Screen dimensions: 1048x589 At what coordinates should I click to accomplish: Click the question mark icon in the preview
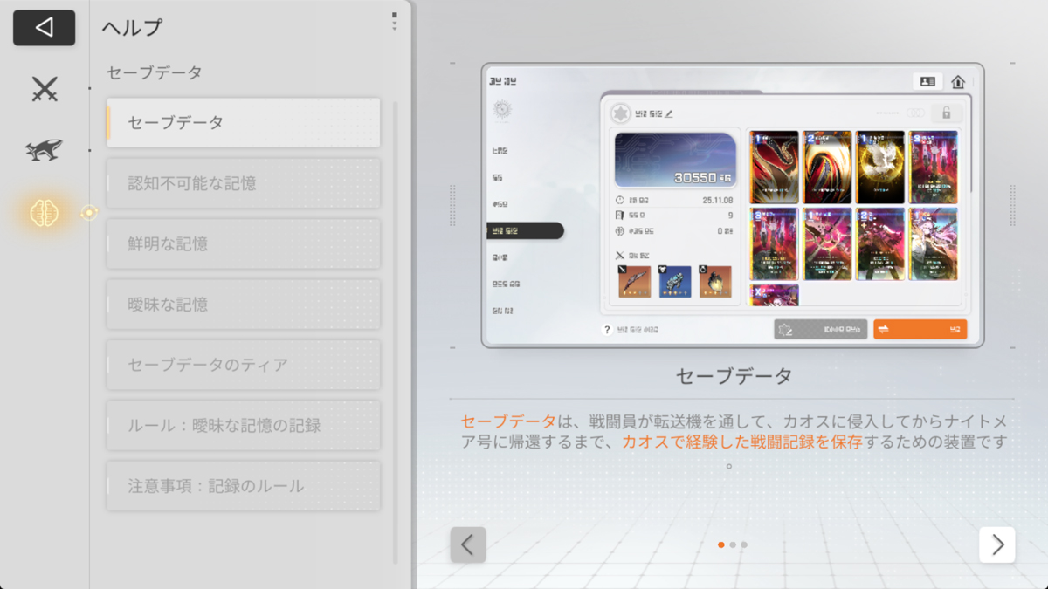pos(607,330)
